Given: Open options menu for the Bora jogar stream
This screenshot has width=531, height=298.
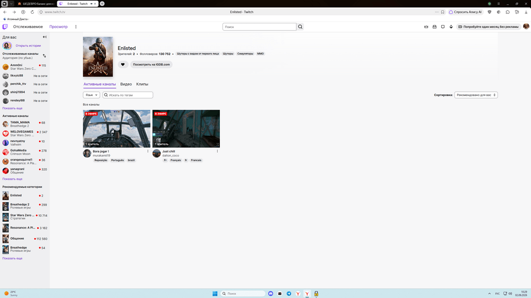Looking at the screenshot, I should tap(148, 151).
